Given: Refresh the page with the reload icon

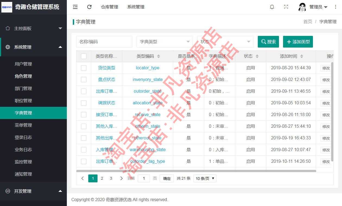Looking at the screenshot, I should (x=89, y=7).
